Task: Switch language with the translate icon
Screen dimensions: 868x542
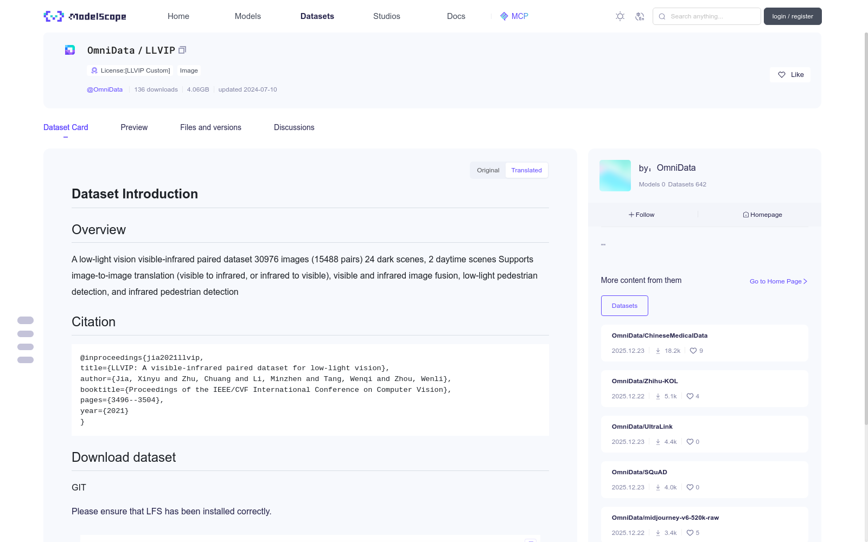Action: point(640,16)
